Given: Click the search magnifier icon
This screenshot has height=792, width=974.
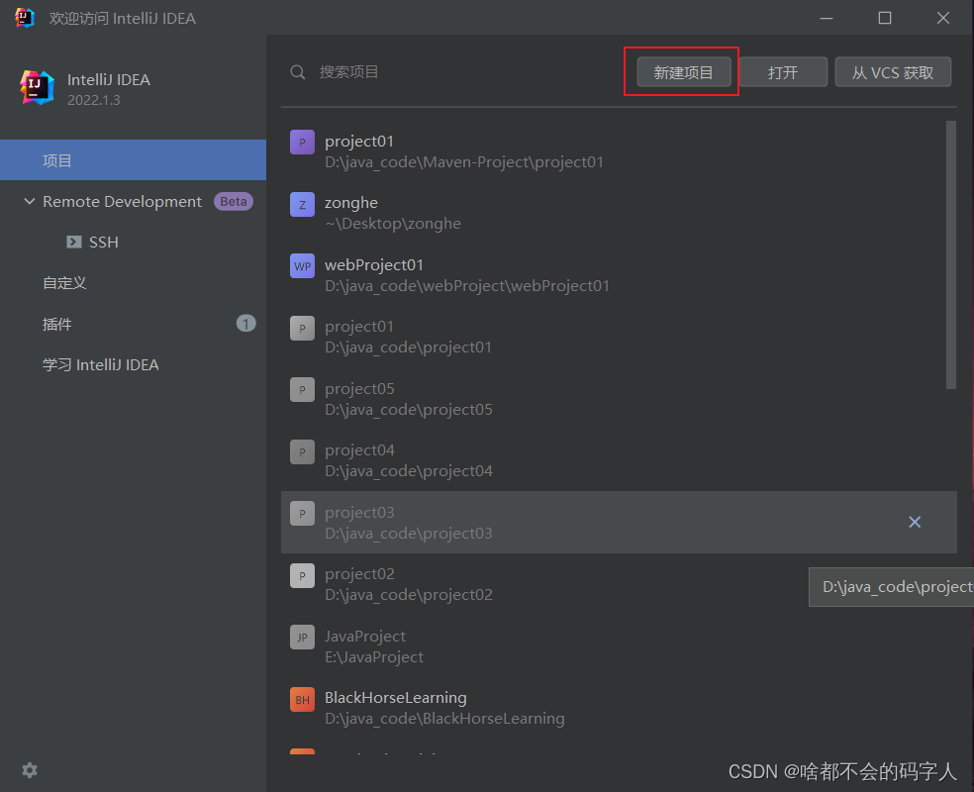Looking at the screenshot, I should pyautogui.click(x=298, y=72).
